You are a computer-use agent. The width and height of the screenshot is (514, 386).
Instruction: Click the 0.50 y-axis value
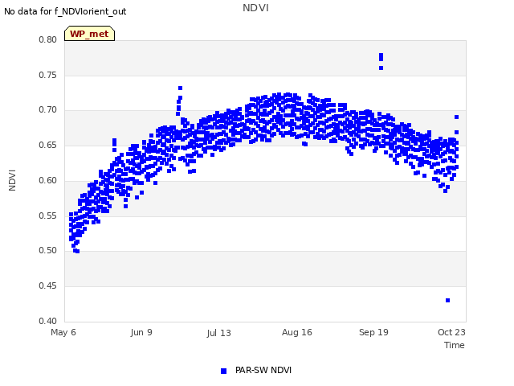pos(48,250)
